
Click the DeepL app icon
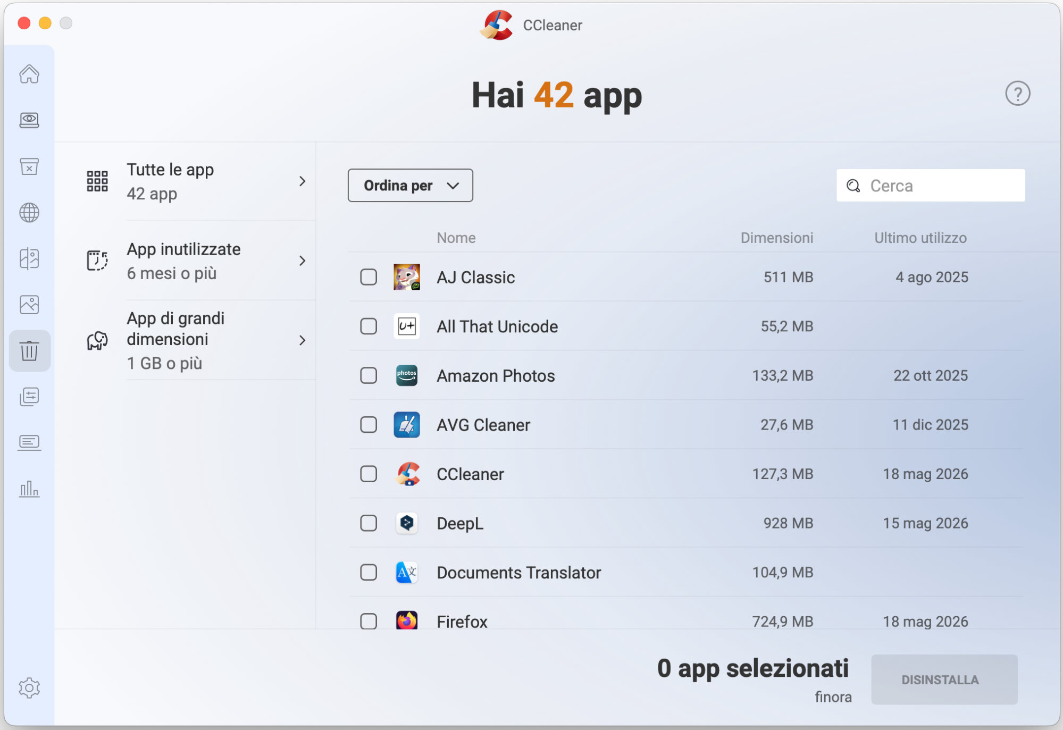[x=407, y=523]
